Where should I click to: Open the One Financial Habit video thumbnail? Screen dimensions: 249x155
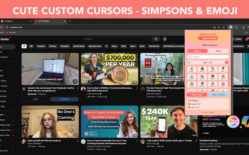point(163,69)
